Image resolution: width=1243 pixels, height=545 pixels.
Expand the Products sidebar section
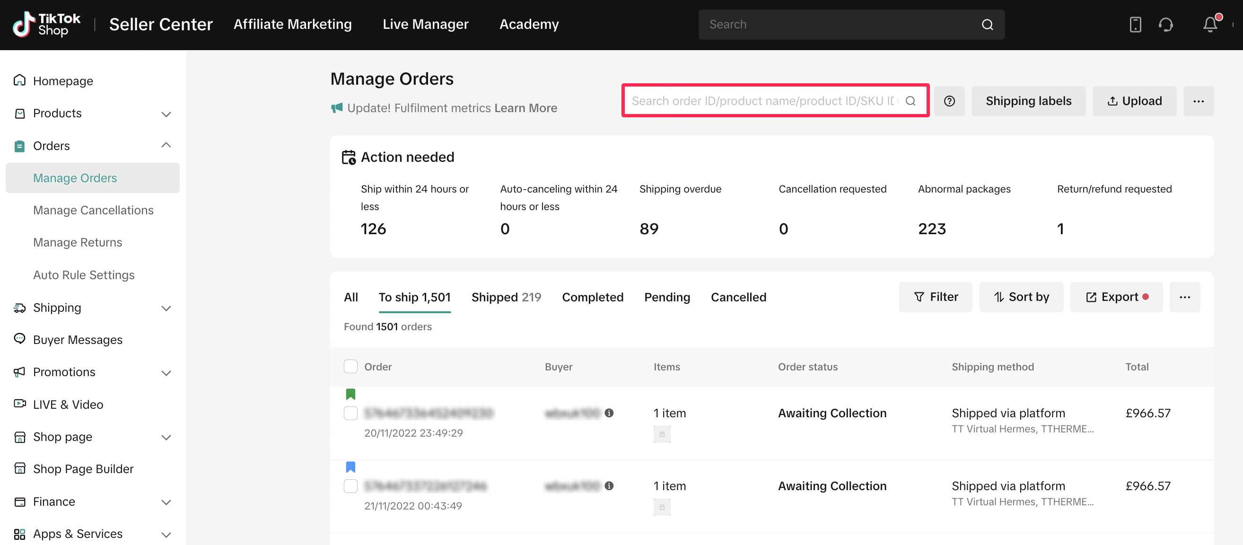point(166,114)
